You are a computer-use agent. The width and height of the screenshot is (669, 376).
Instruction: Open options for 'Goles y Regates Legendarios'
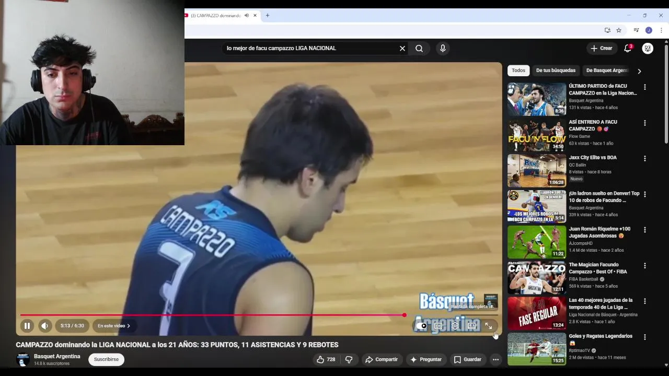tap(644, 337)
